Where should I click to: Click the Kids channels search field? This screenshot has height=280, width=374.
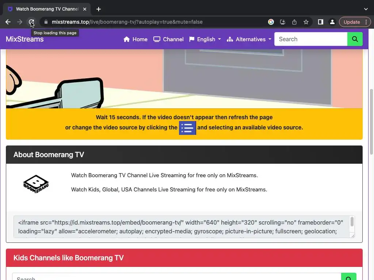click(x=177, y=277)
